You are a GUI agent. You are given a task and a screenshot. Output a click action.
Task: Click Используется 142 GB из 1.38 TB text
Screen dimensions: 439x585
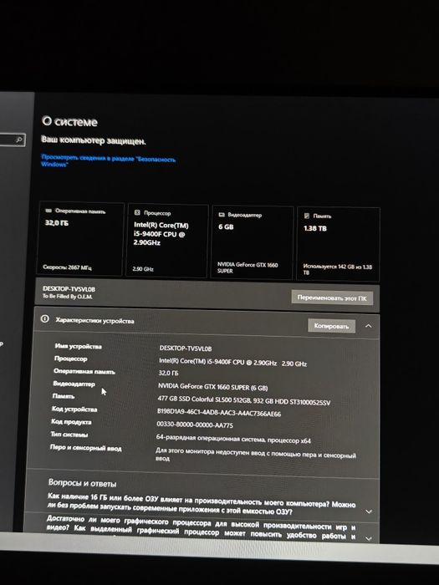338,269
